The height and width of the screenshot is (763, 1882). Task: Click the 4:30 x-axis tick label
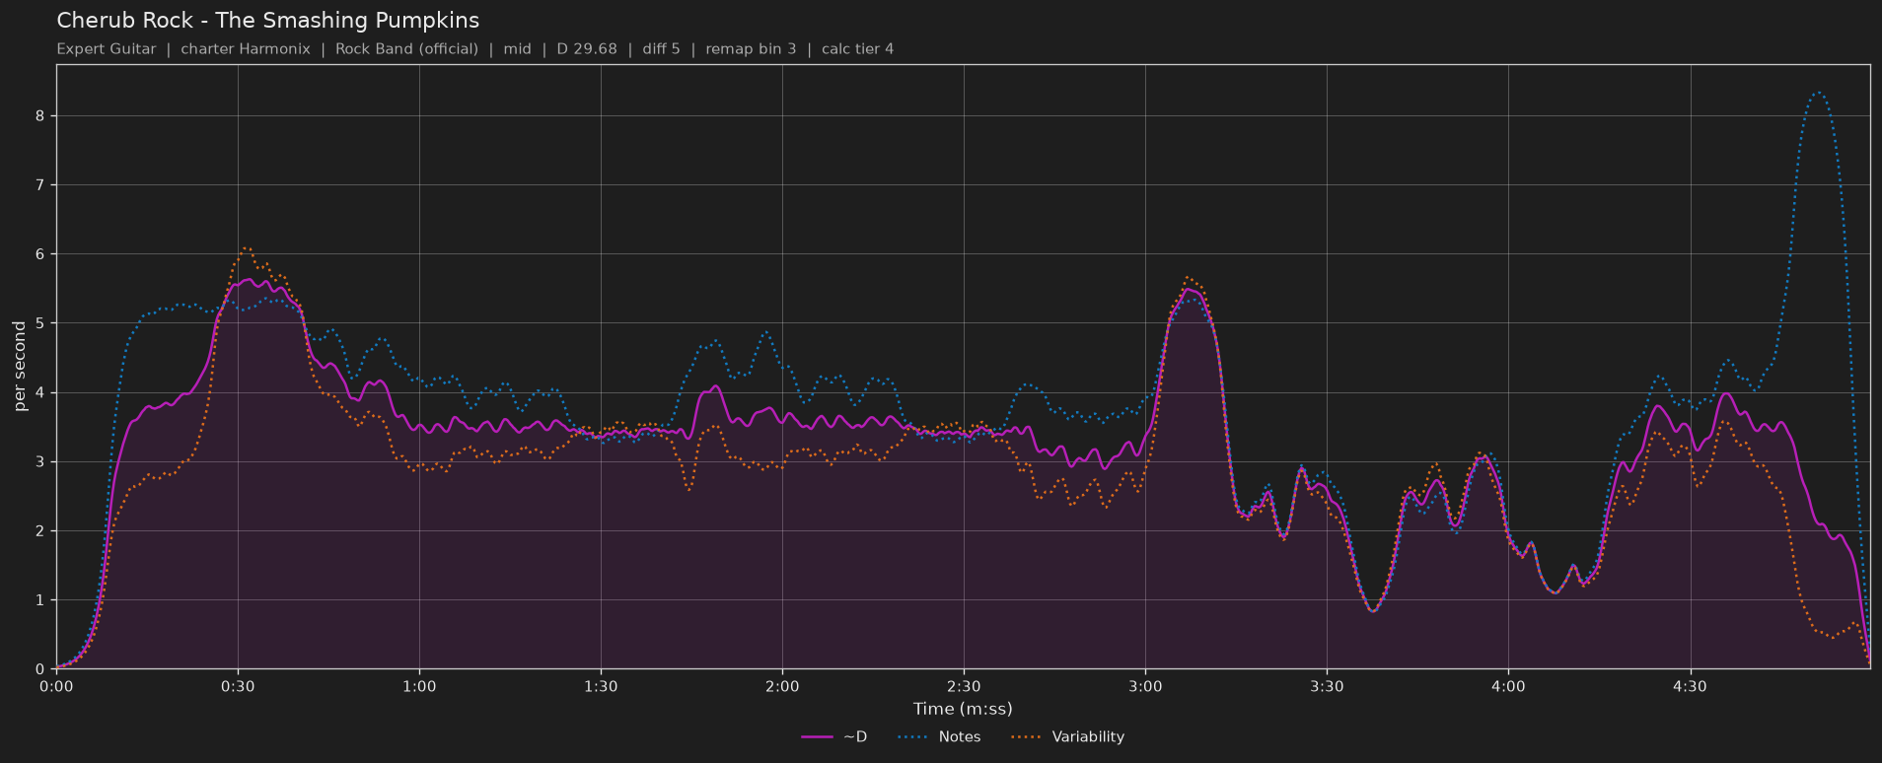(x=1690, y=686)
